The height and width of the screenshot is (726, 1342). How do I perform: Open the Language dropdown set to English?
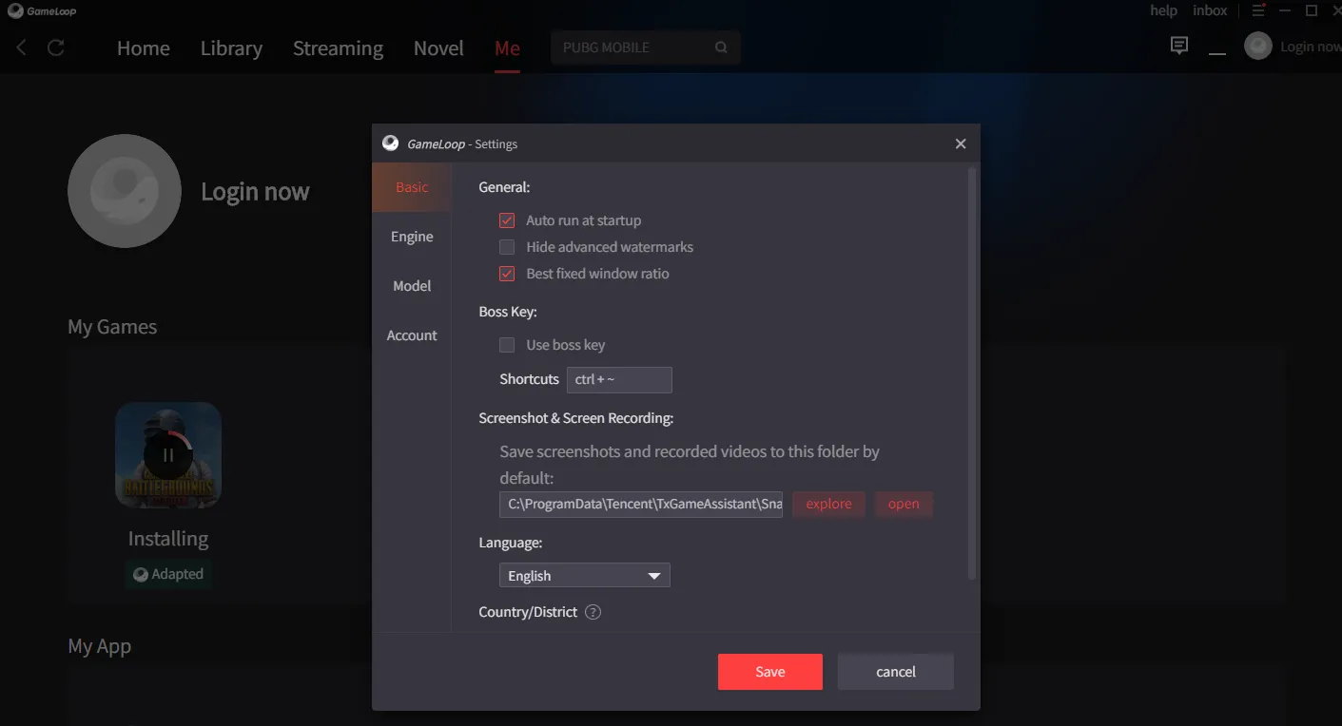tap(585, 575)
